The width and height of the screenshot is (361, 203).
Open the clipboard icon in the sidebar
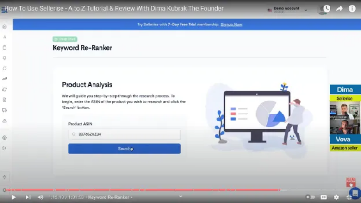(5, 48)
